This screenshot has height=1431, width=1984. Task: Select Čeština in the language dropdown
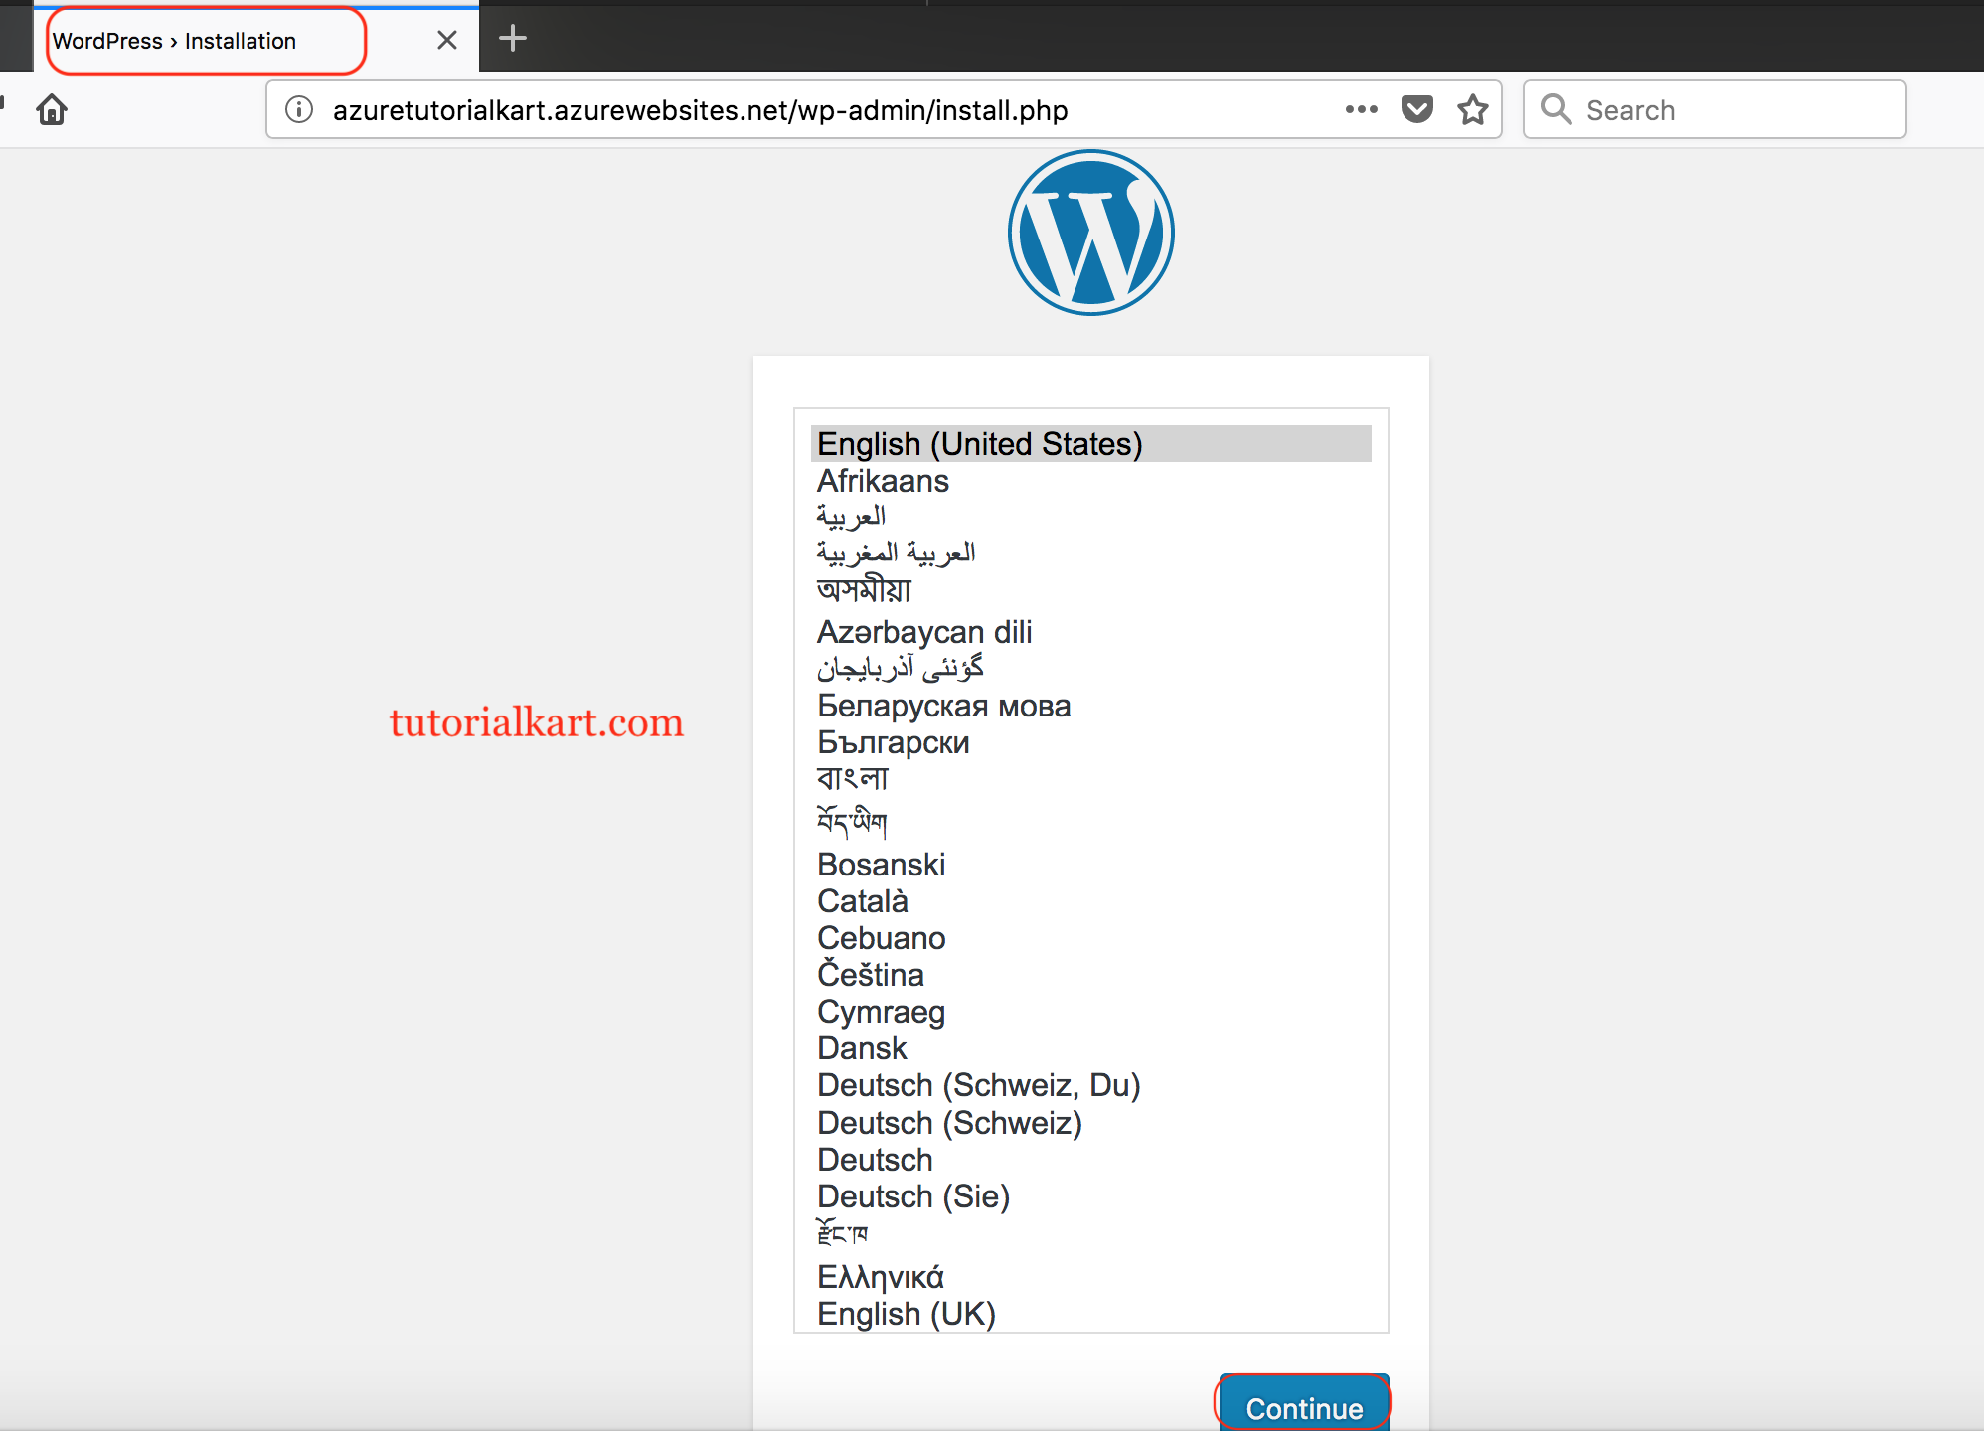[871, 975]
